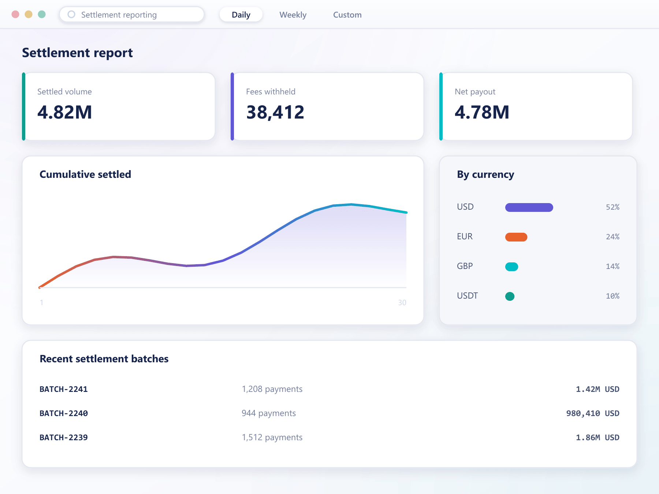Click the 1.86M USD amount

597,437
